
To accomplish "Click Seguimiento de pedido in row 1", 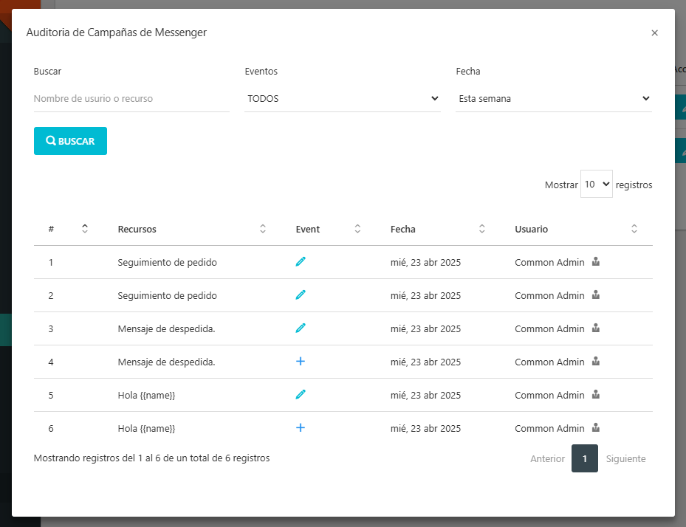I will [x=167, y=263].
